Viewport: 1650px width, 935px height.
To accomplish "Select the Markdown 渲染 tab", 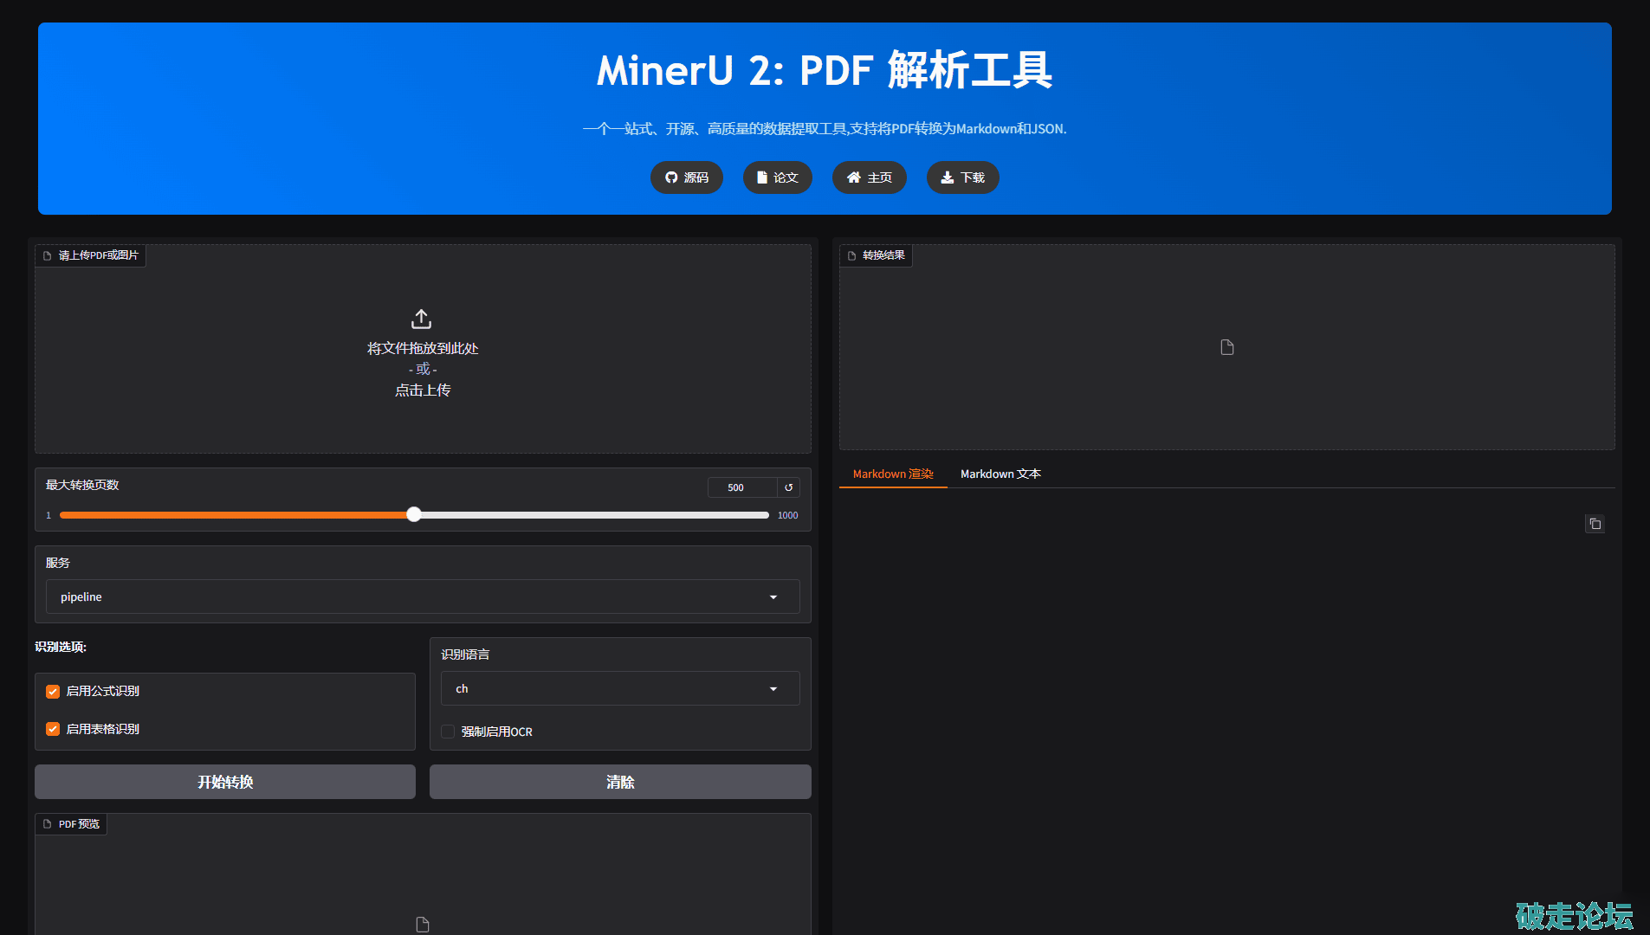I will point(893,474).
